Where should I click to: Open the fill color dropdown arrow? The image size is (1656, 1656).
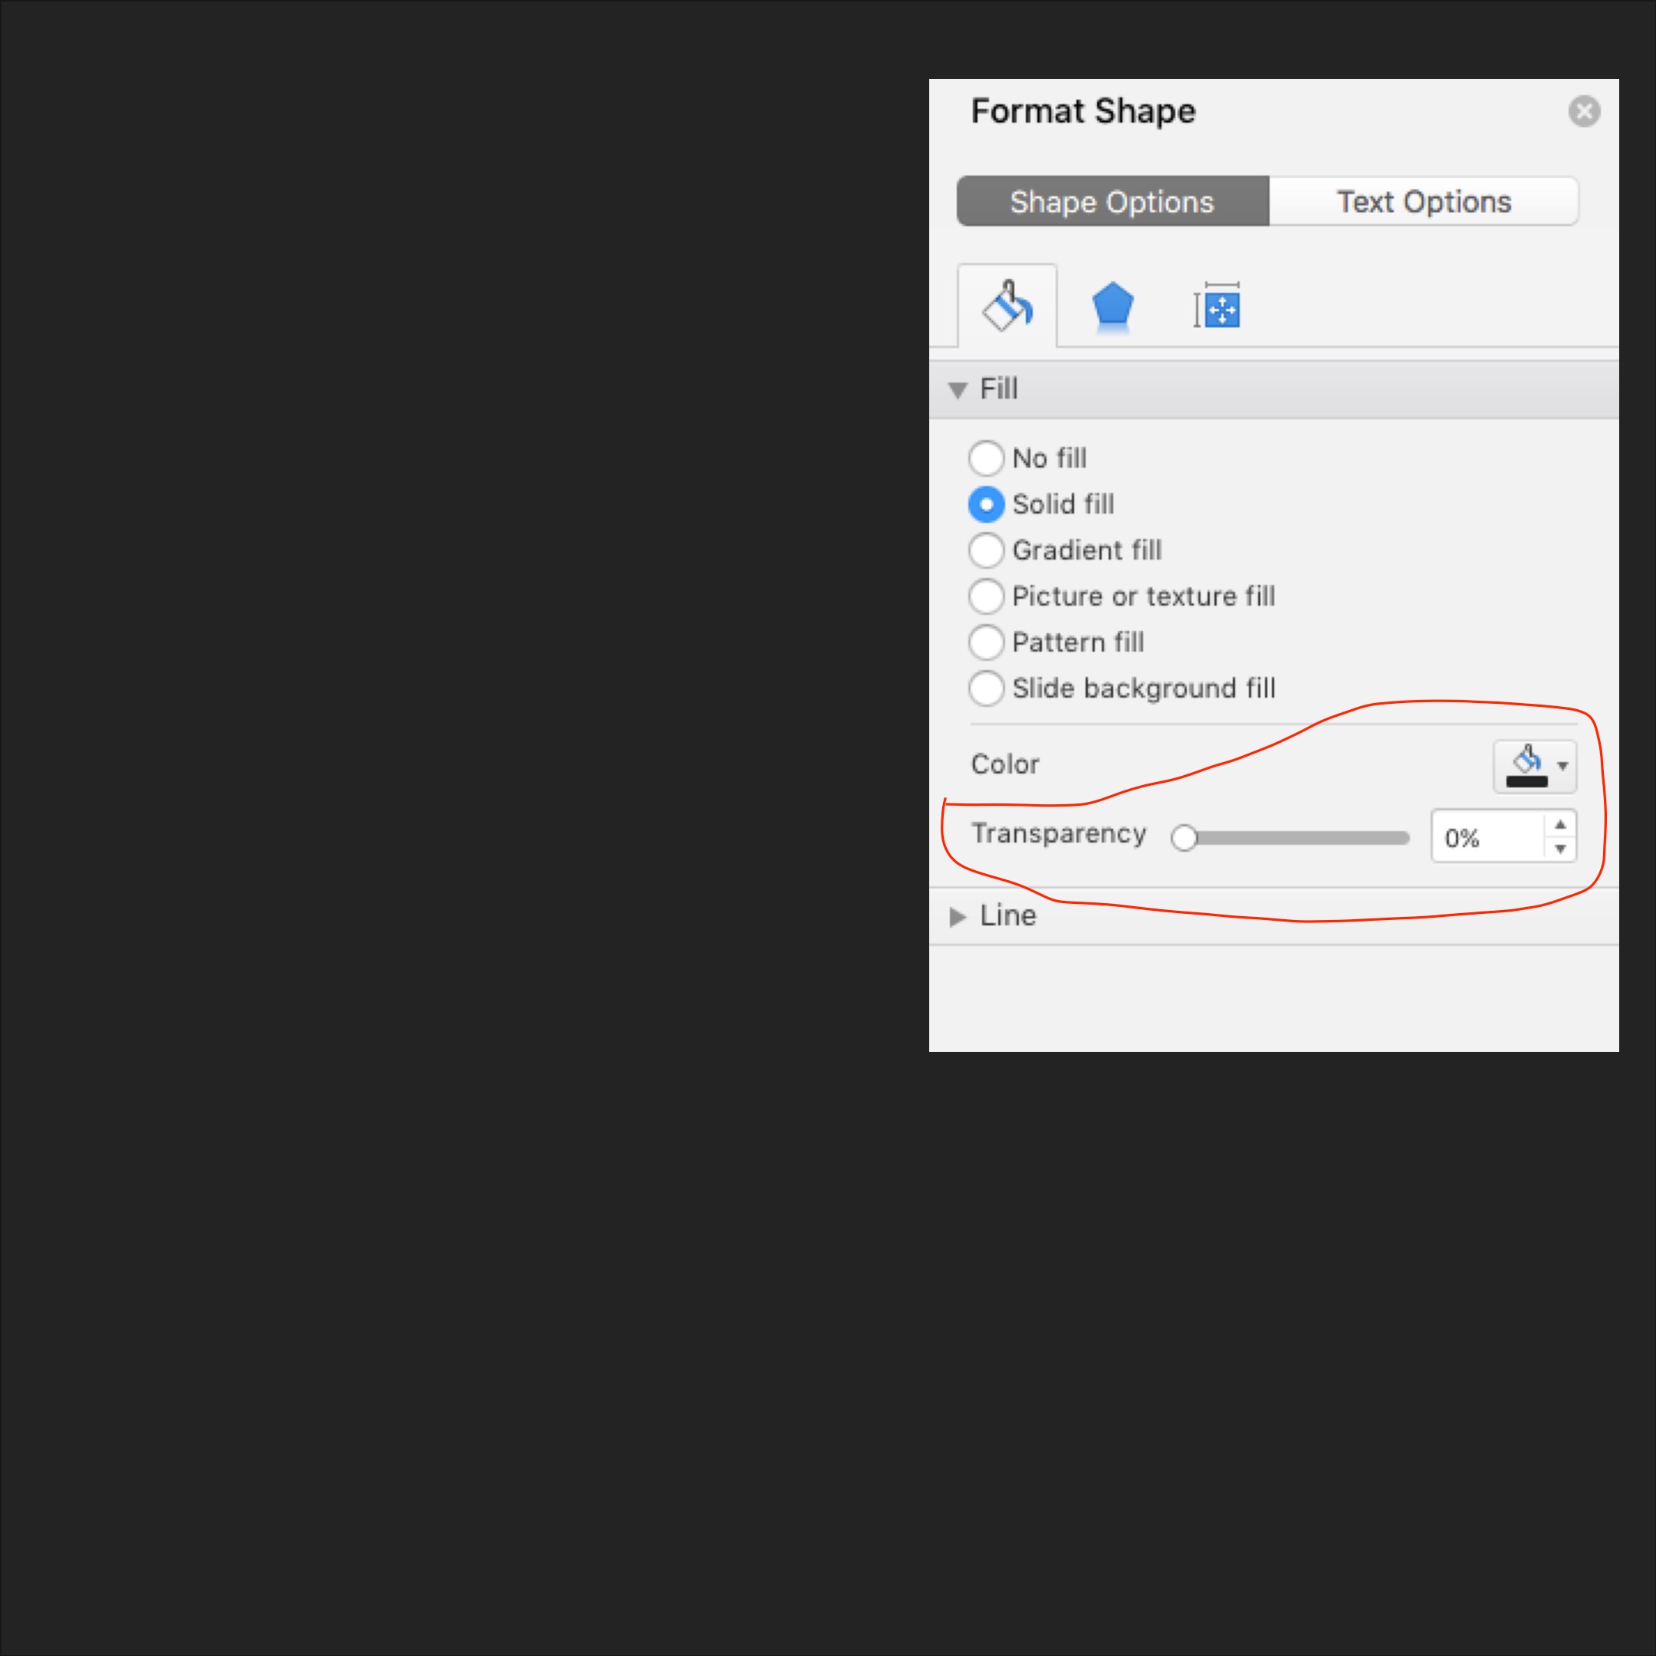[1562, 765]
